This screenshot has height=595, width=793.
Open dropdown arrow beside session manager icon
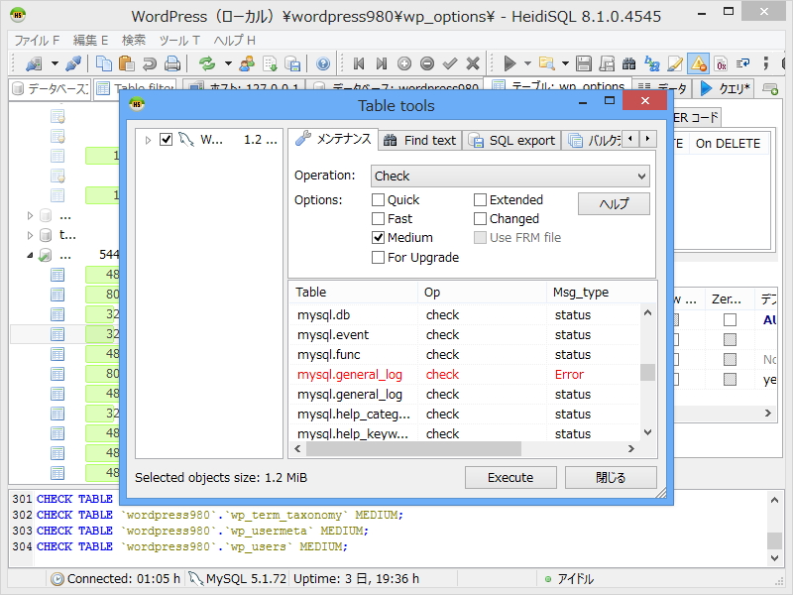tap(55, 63)
